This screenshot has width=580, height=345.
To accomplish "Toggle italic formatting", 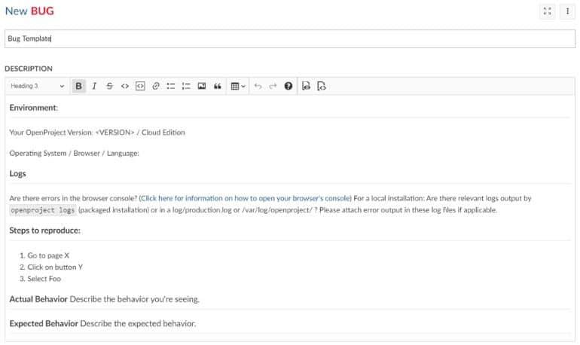I will click(94, 86).
